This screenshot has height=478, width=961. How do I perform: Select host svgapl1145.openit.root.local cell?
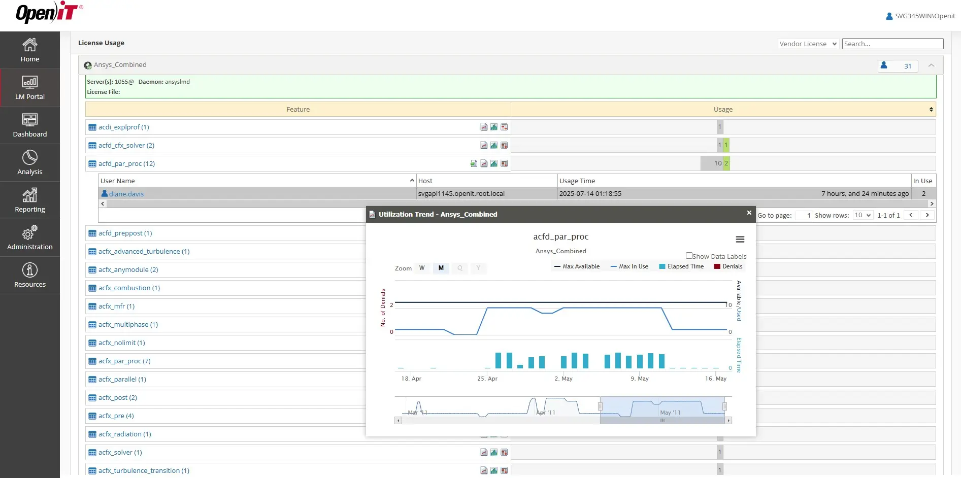point(487,193)
